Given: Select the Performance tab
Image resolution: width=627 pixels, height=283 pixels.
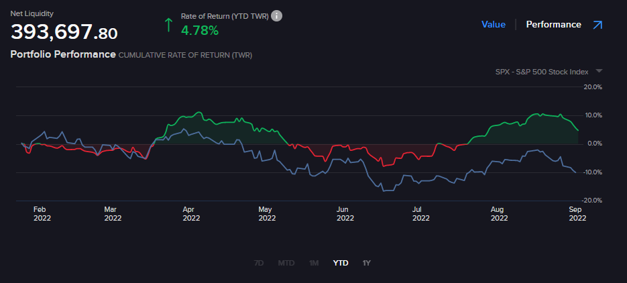Looking at the screenshot, I should coord(553,25).
